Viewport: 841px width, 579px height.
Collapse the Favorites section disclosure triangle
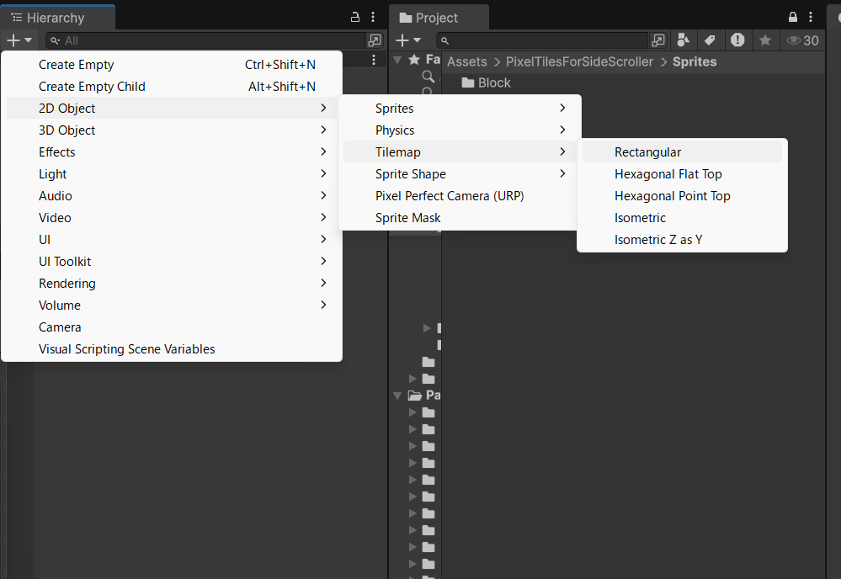point(397,60)
